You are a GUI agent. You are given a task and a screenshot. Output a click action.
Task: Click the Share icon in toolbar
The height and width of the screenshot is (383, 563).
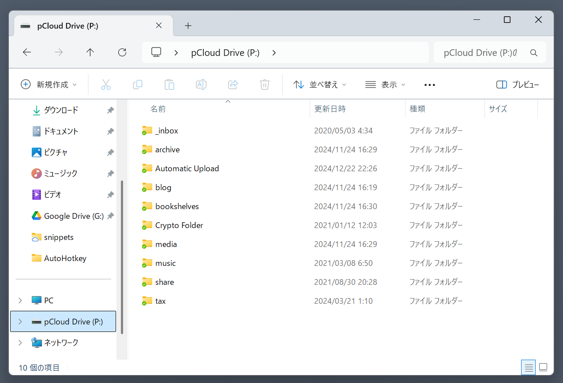(x=233, y=85)
